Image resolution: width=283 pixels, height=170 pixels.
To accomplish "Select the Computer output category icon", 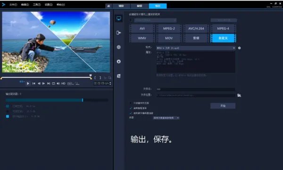I will click(119, 18).
